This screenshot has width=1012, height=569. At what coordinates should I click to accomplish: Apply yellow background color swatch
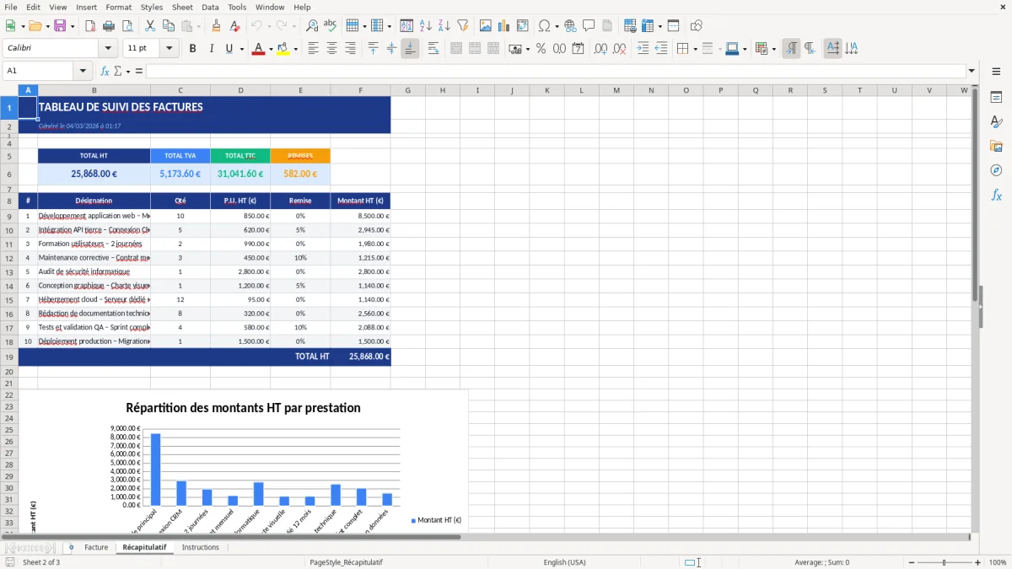tap(283, 49)
